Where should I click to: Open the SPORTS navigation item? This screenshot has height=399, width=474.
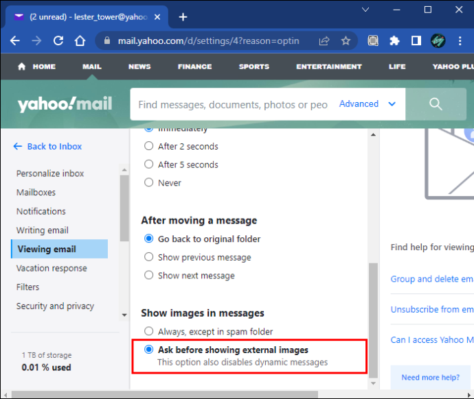254,66
